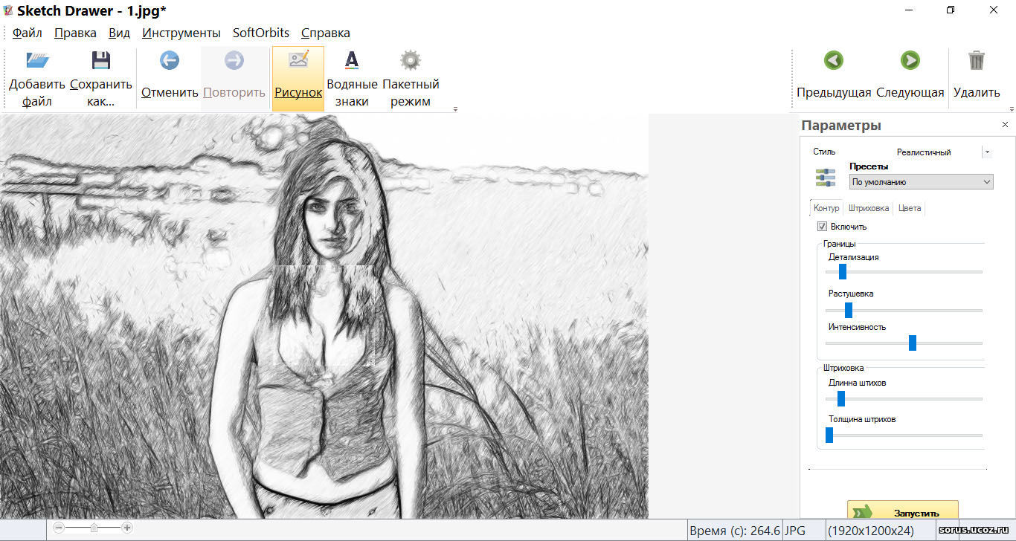1016x541 pixels.
Task: Click the zoom out minus icon
Action: point(60,528)
